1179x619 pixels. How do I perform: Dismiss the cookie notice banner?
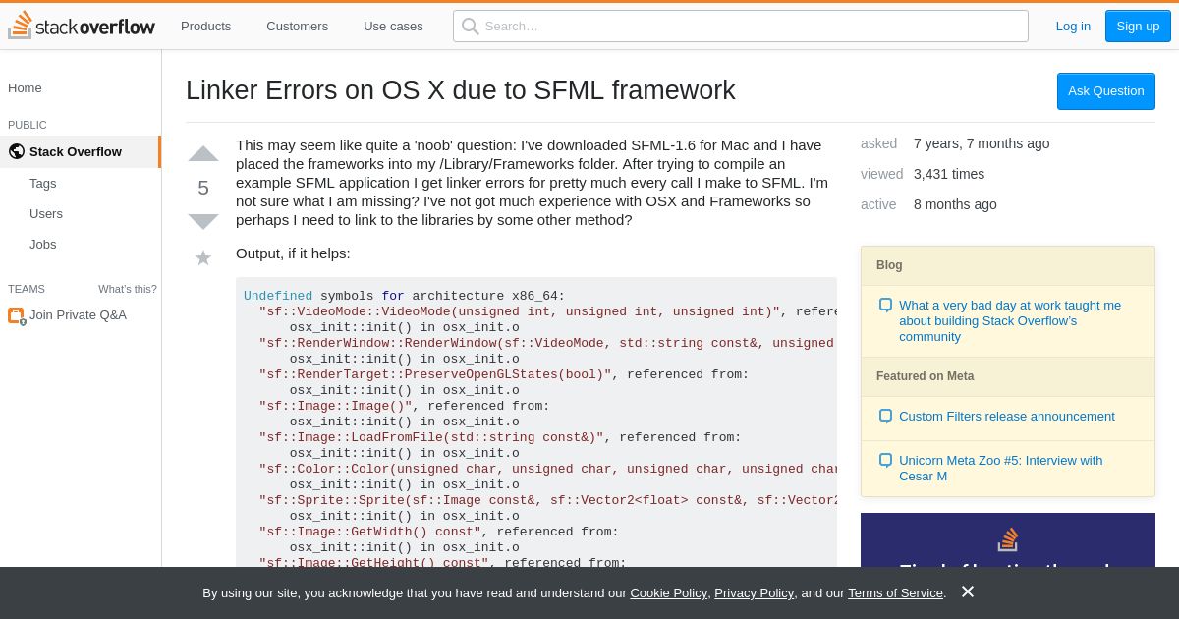pyautogui.click(x=968, y=591)
